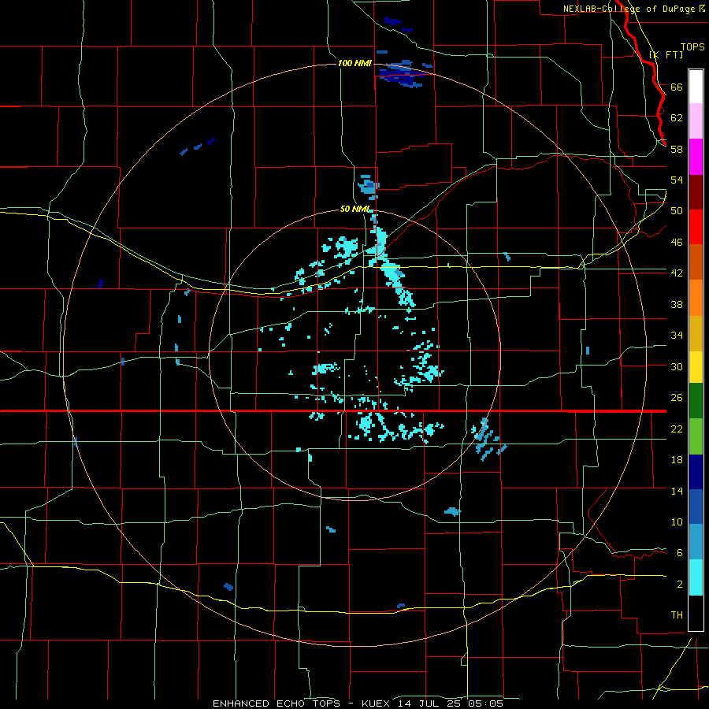Click the dark green legend swatch
Screen dimensions: 709x709
(696, 401)
